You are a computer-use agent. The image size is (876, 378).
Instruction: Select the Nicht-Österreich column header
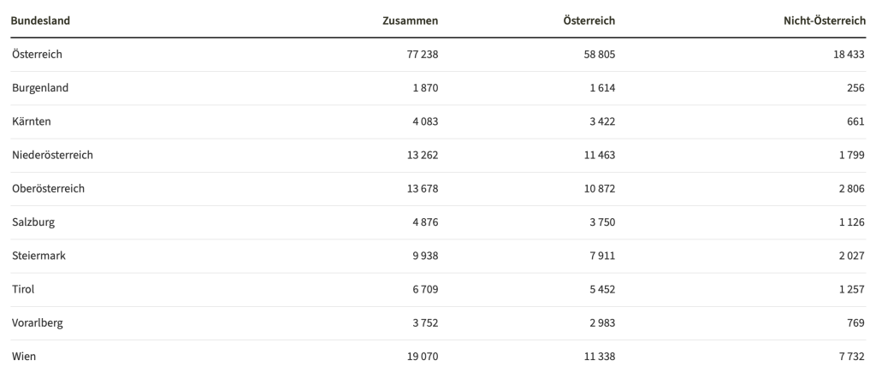pos(825,20)
